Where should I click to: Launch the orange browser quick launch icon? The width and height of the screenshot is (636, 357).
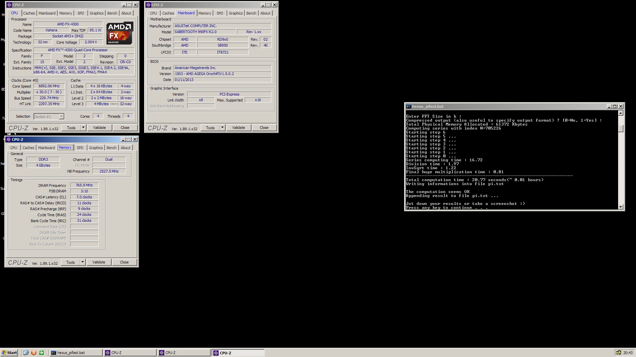(x=33, y=353)
